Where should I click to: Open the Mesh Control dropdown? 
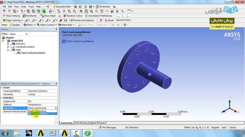point(47,25)
